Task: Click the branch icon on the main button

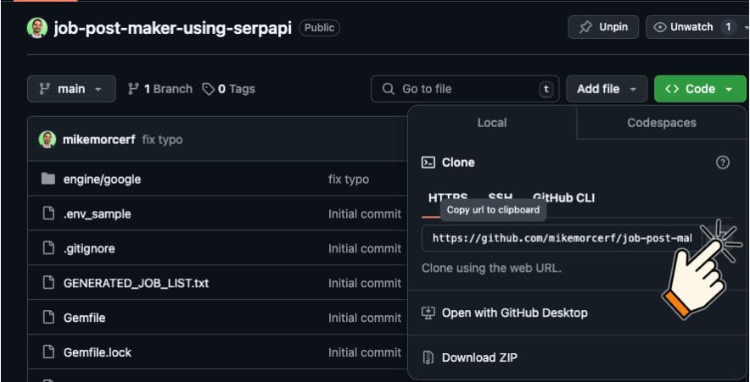Action: 44,89
